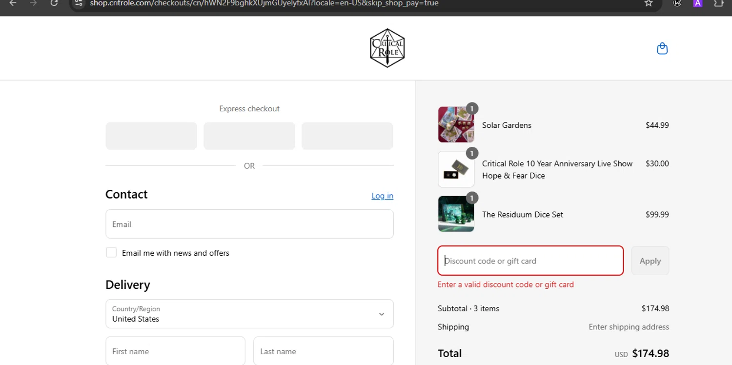The width and height of the screenshot is (732, 365).
Task: Click The Residuum Dice Set item name
Action: (523, 215)
